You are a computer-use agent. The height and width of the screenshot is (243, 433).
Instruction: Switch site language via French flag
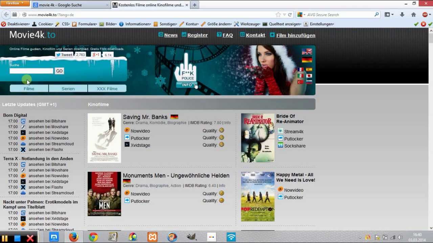pos(300,70)
